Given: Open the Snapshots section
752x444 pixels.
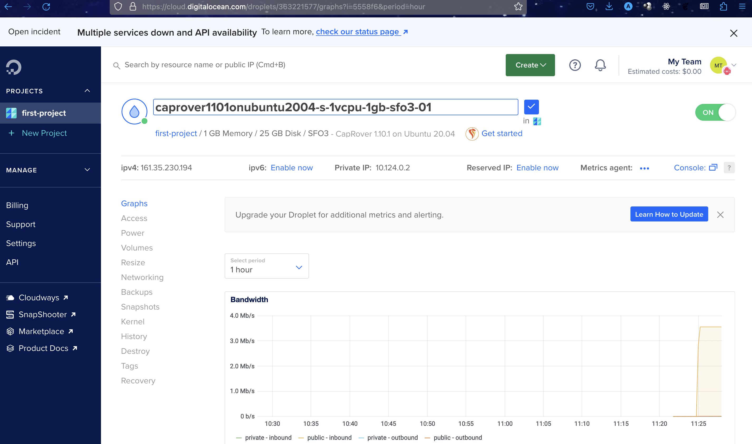Looking at the screenshot, I should click(x=140, y=307).
